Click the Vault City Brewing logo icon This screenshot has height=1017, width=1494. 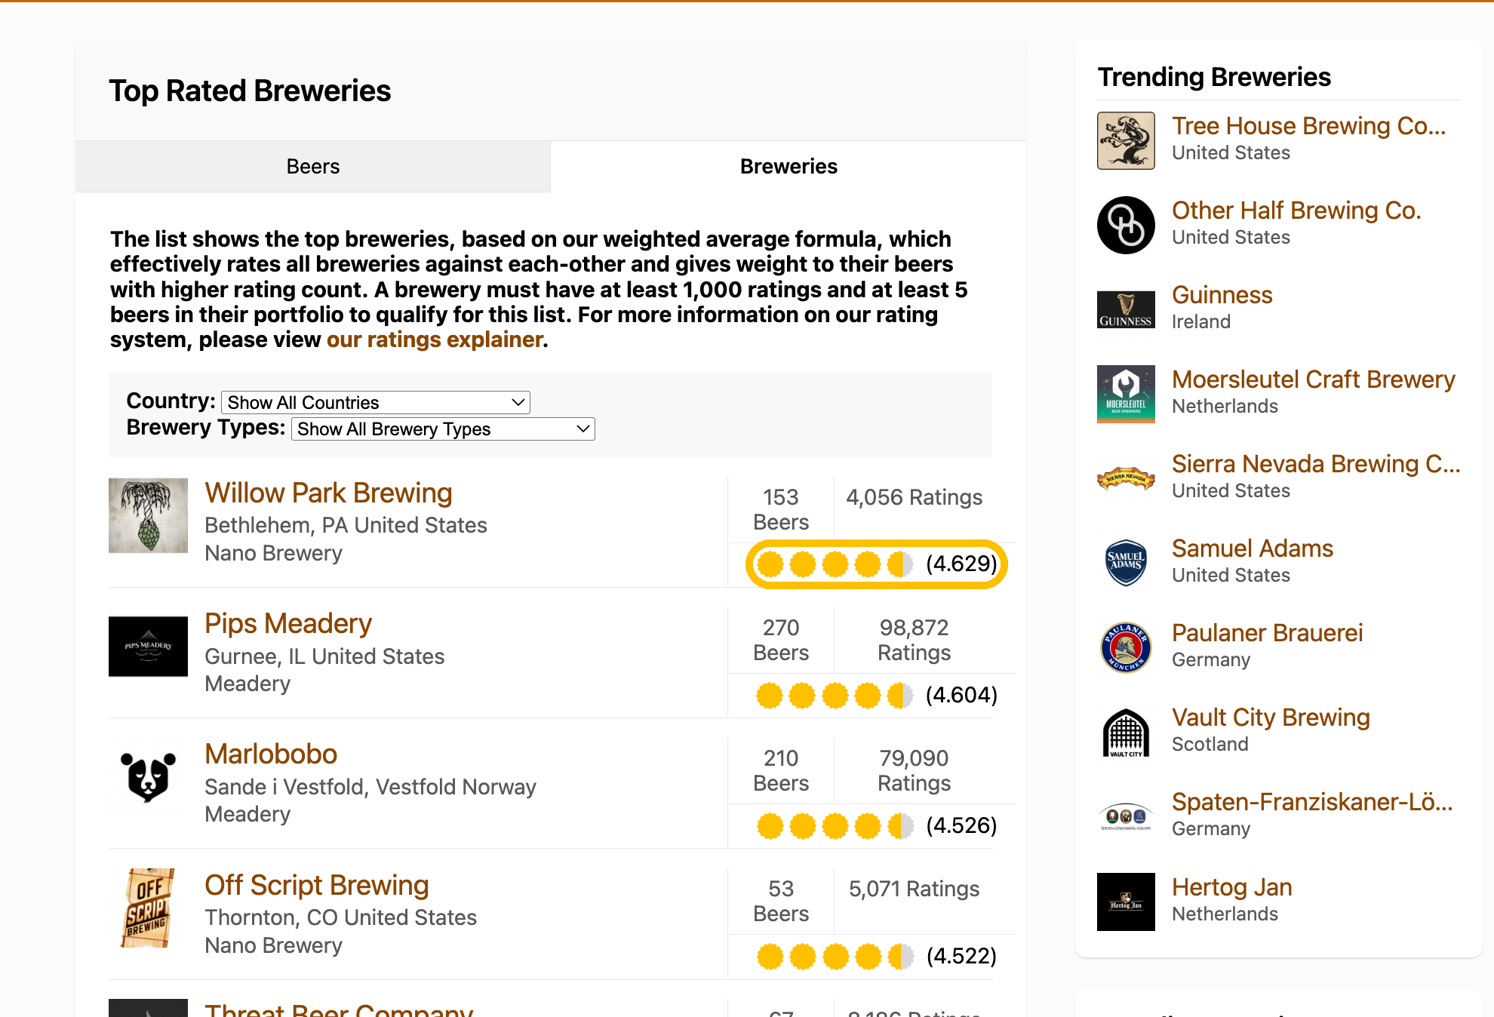coord(1126,733)
